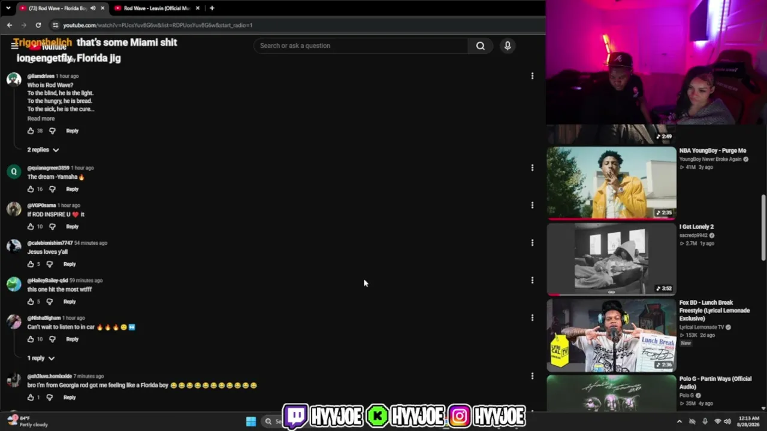Dislike the @liamdriven comment
The height and width of the screenshot is (431, 767).
pos(52,130)
